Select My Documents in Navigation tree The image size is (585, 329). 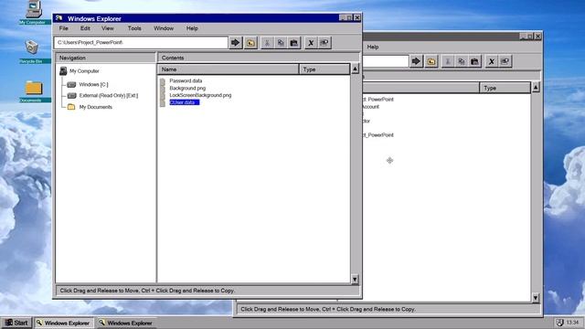95,107
